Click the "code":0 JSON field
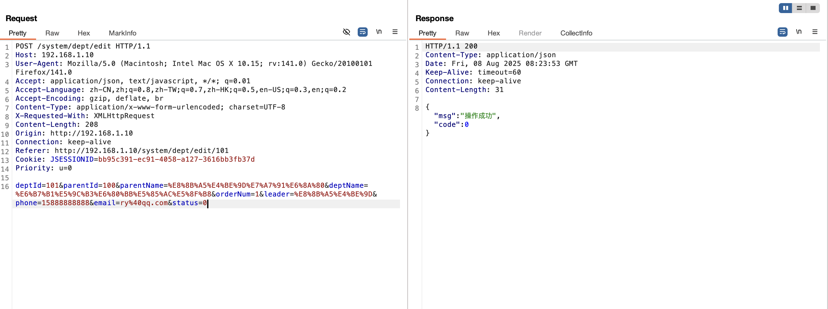 451,124
